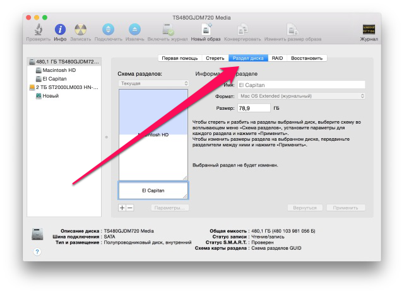This screenshot has width=404, height=294.
Task: Click the El Capitan partition resize handle
Action: coord(185,196)
